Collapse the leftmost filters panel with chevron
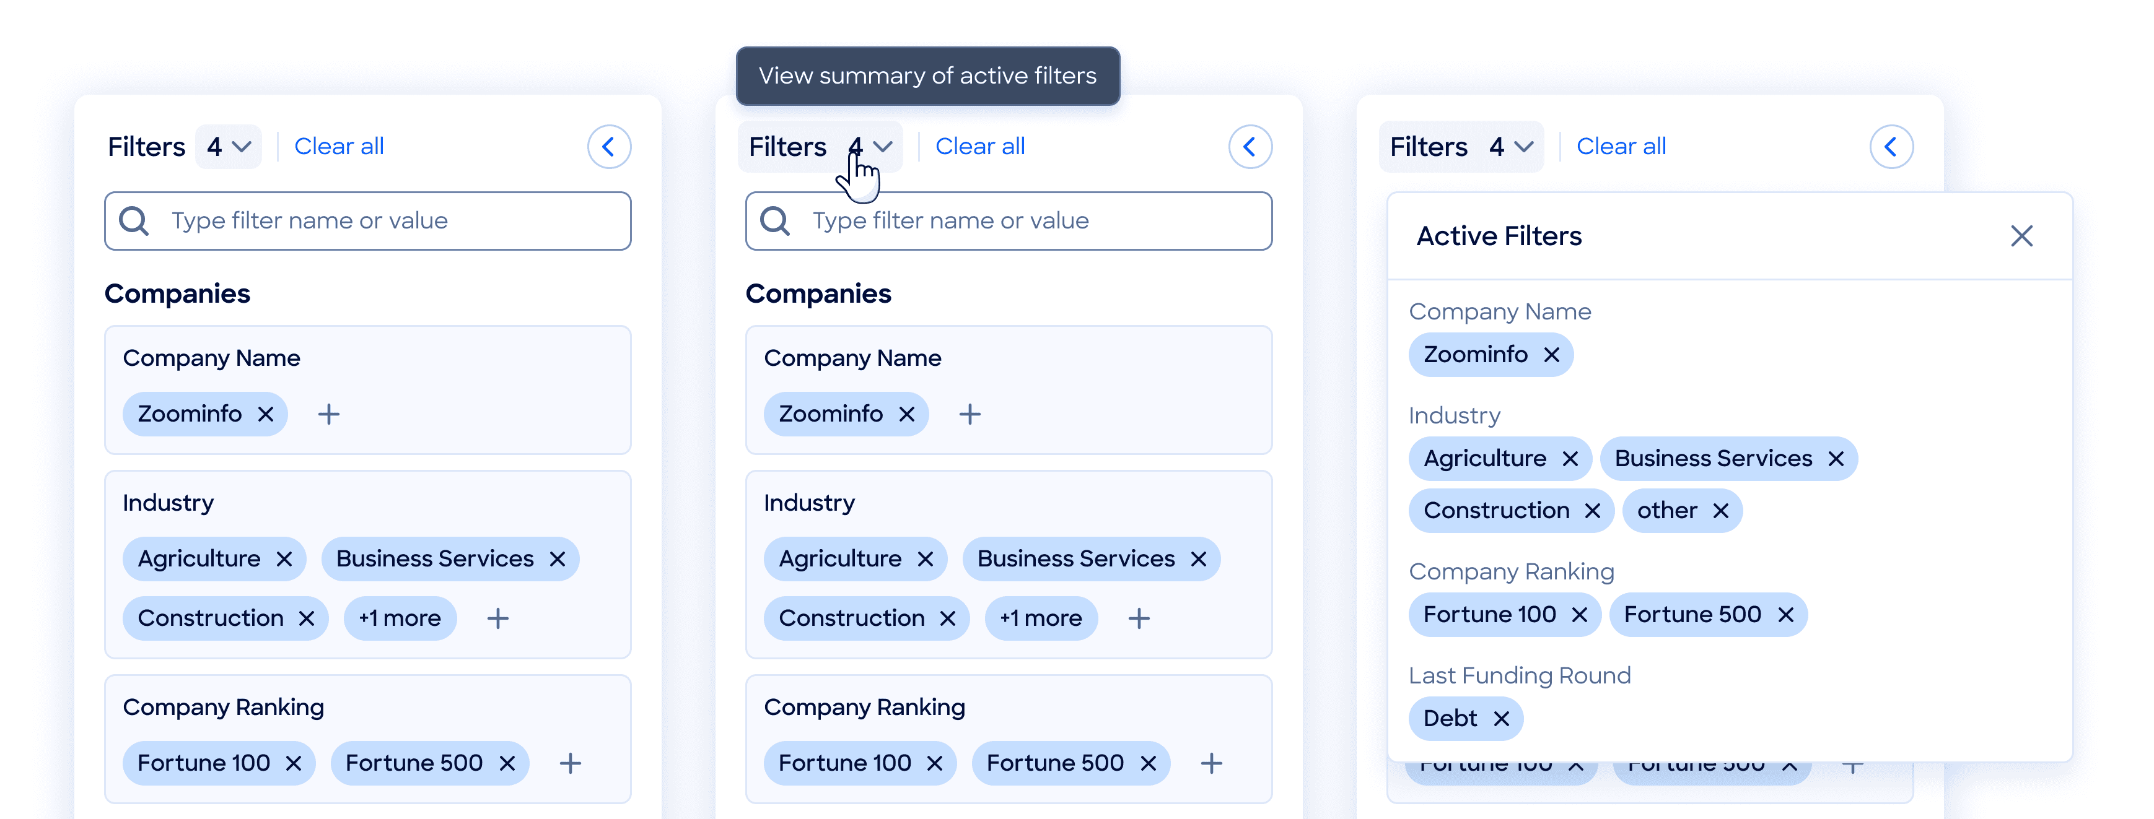The height and width of the screenshot is (819, 2154). tap(609, 147)
